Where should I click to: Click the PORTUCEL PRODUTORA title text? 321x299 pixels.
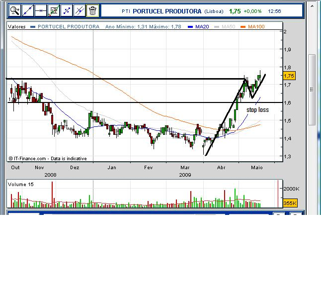pos(167,11)
